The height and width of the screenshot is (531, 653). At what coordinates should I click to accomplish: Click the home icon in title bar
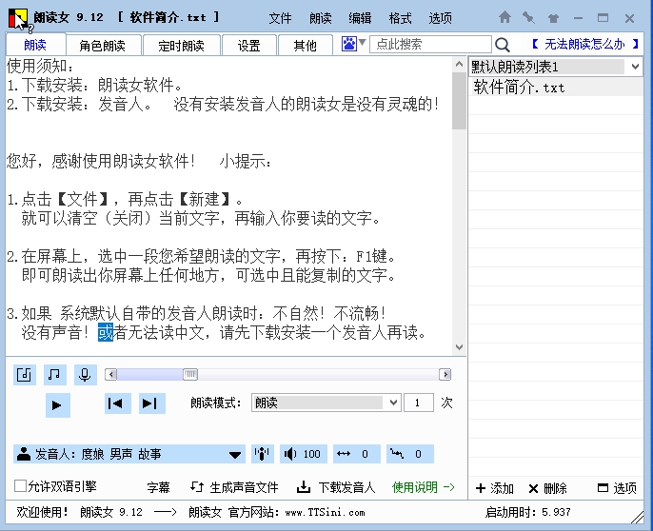coord(505,17)
